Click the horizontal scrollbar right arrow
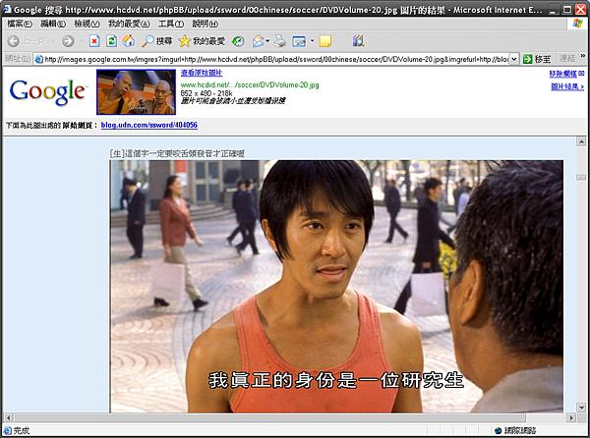 coord(571,417)
